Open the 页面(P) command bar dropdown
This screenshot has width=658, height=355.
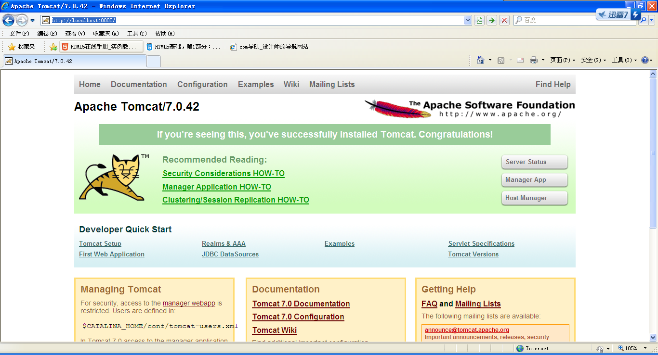[563, 60]
